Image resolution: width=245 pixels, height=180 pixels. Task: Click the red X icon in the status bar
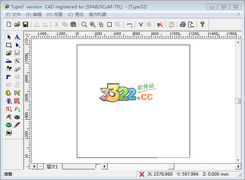click(142, 174)
